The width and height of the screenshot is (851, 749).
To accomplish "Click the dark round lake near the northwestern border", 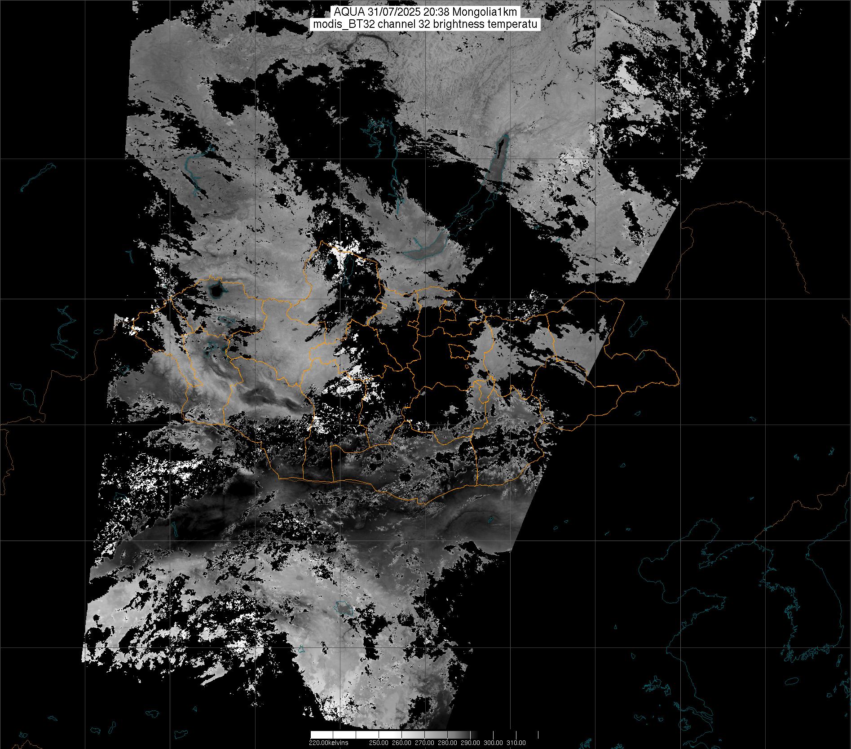I will (x=216, y=291).
